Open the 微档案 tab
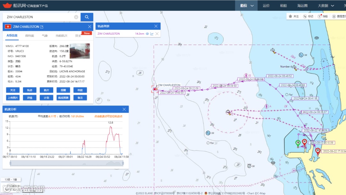 coord(29,36)
